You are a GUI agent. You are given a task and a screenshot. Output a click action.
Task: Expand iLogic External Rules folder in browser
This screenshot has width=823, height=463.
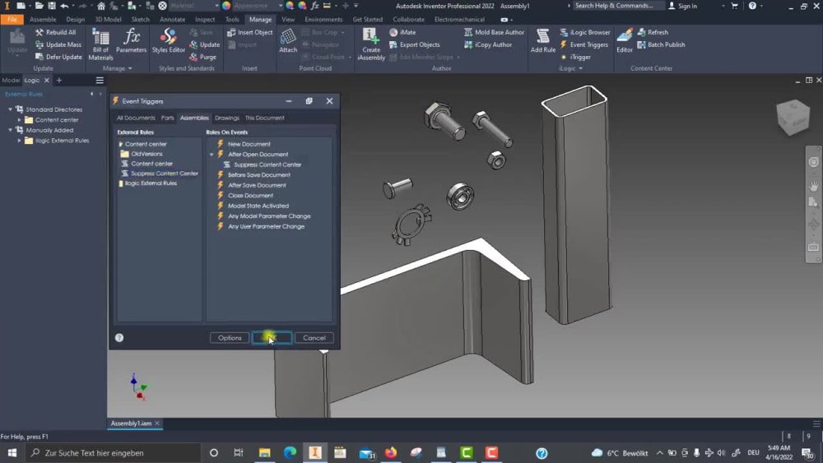pos(20,141)
